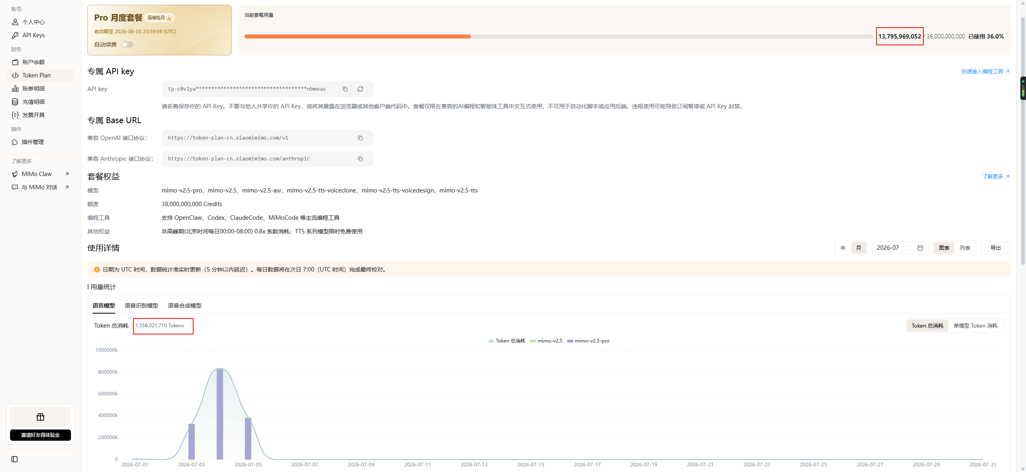Select the 语音合成模型 tab

(185, 306)
